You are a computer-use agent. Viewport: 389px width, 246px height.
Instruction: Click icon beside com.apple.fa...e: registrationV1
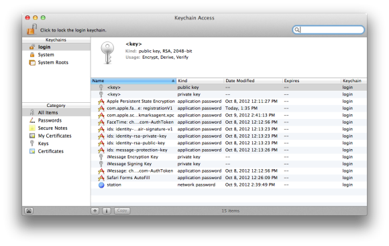tap(101, 108)
